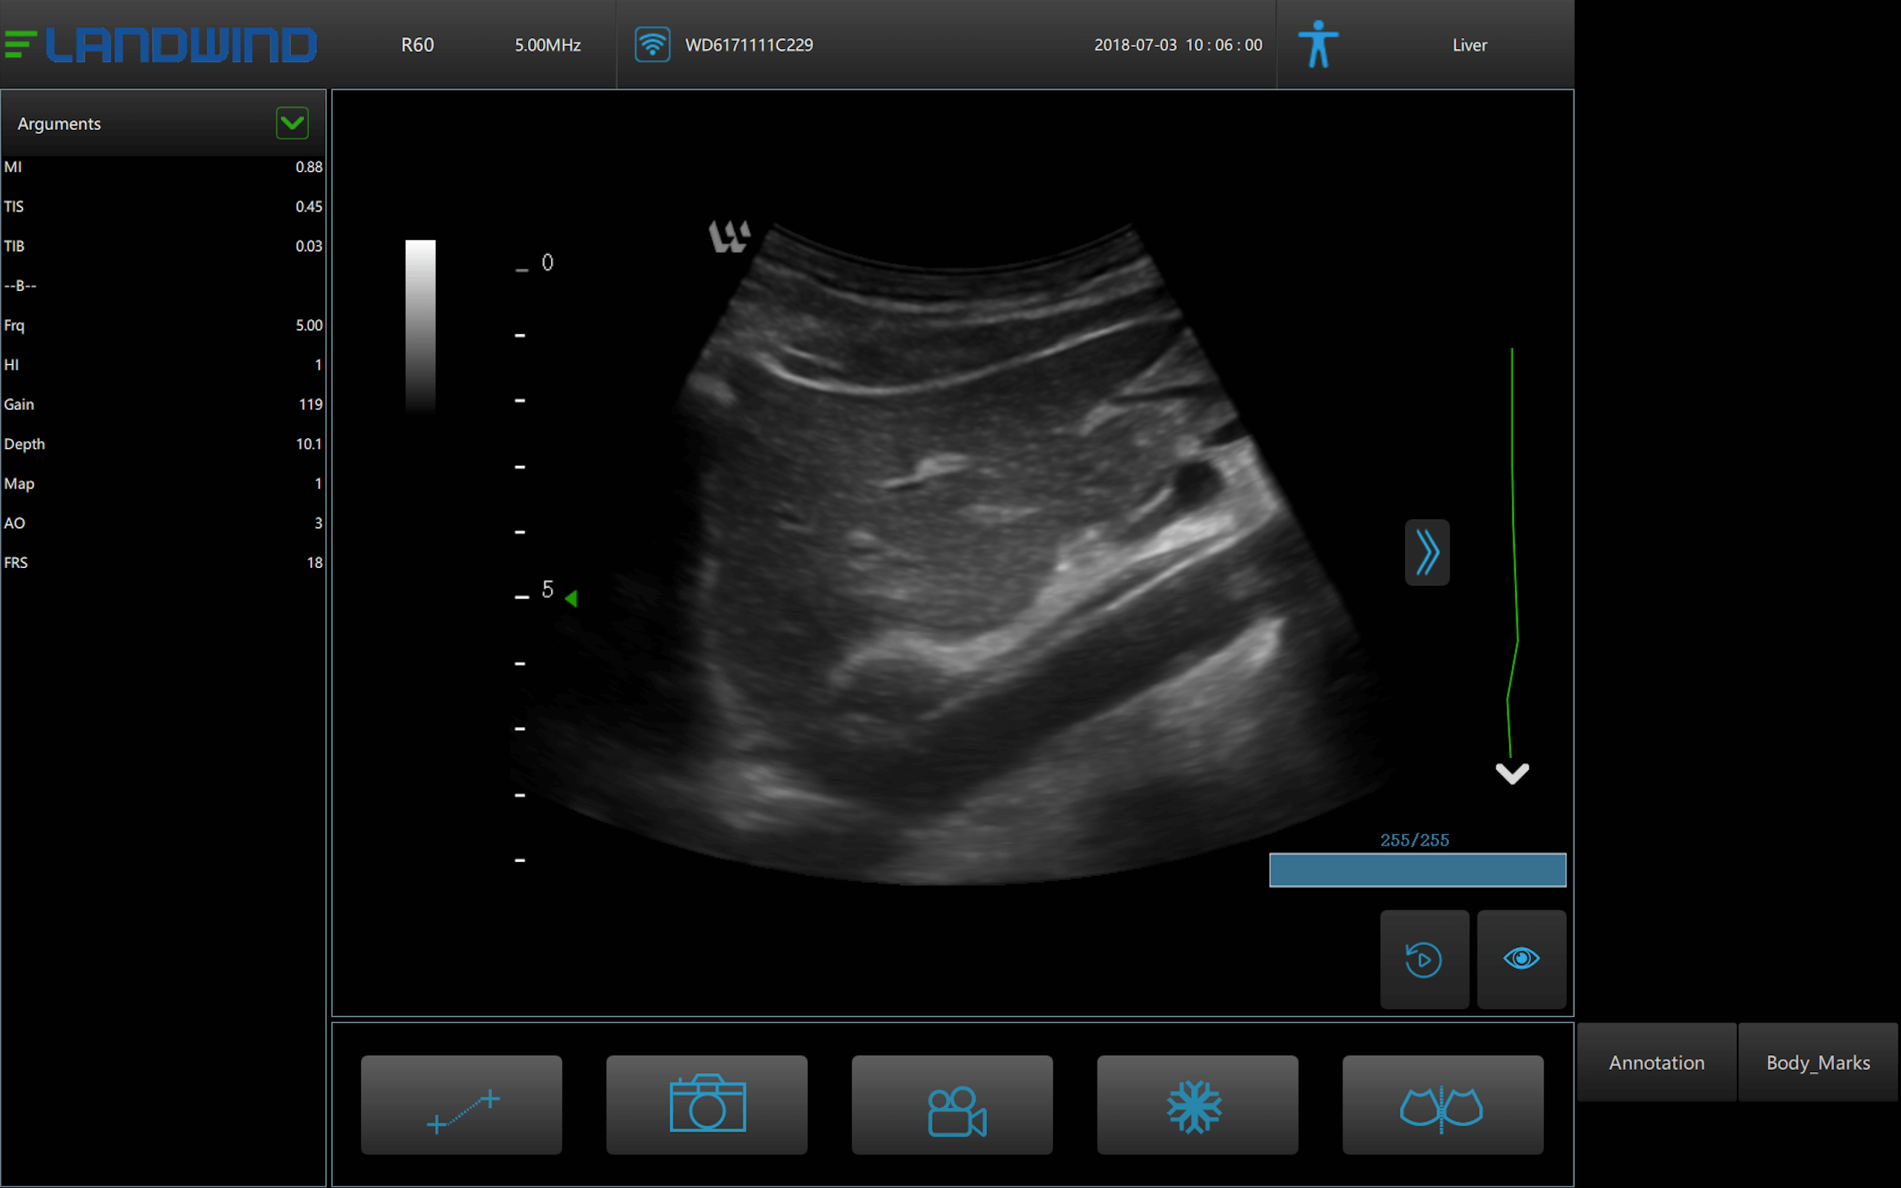Viewport: 1901px width, 1188px height.
Task: Open the patient body figure icon
Action: pos(1318,44)
